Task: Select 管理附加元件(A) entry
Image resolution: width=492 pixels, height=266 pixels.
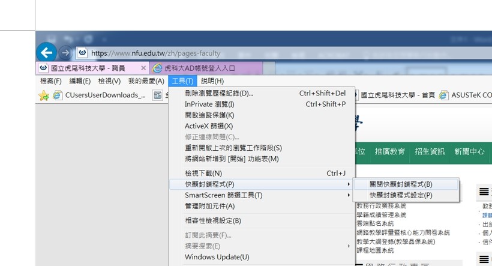Action: click(x=262, y=207)
